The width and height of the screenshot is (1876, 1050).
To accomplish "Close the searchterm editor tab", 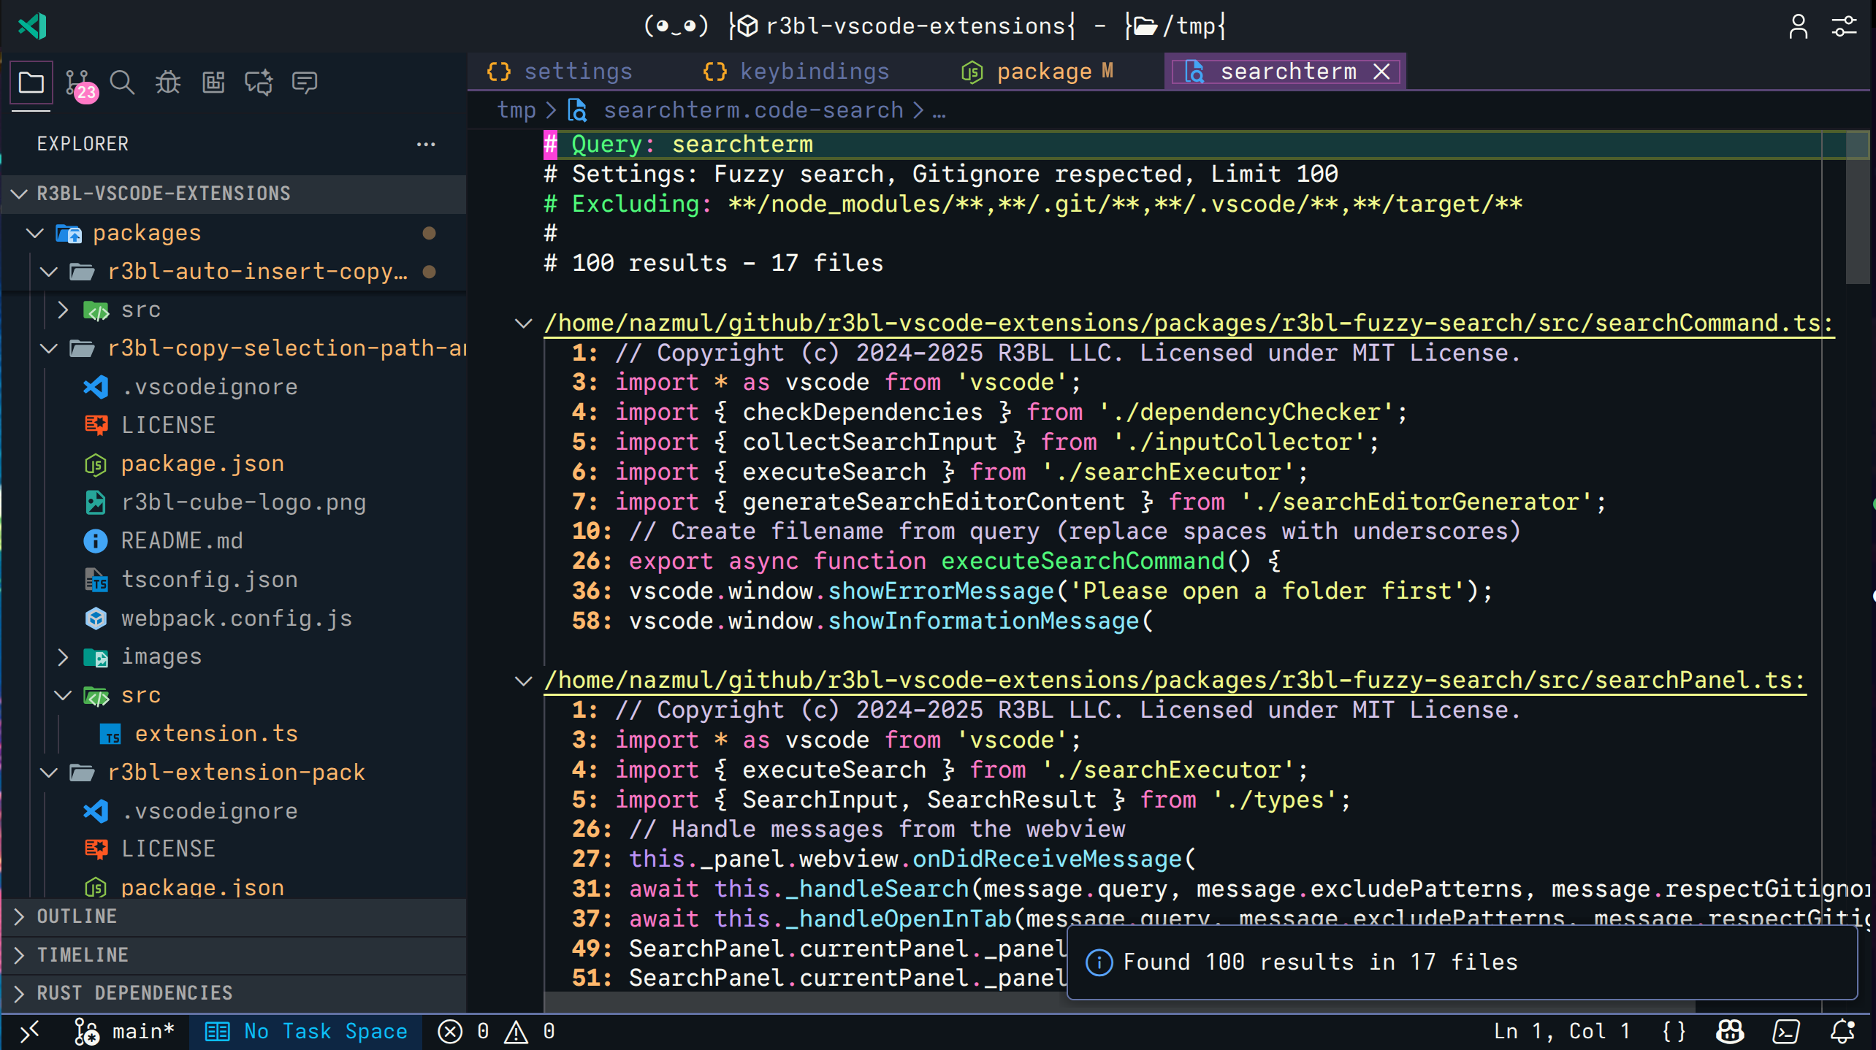I will (1381, 71).
